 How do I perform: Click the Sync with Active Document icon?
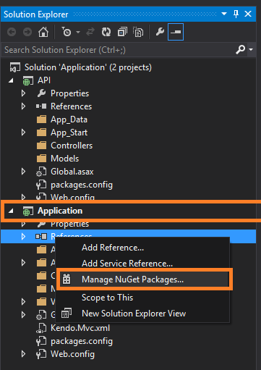click(90, 32)
